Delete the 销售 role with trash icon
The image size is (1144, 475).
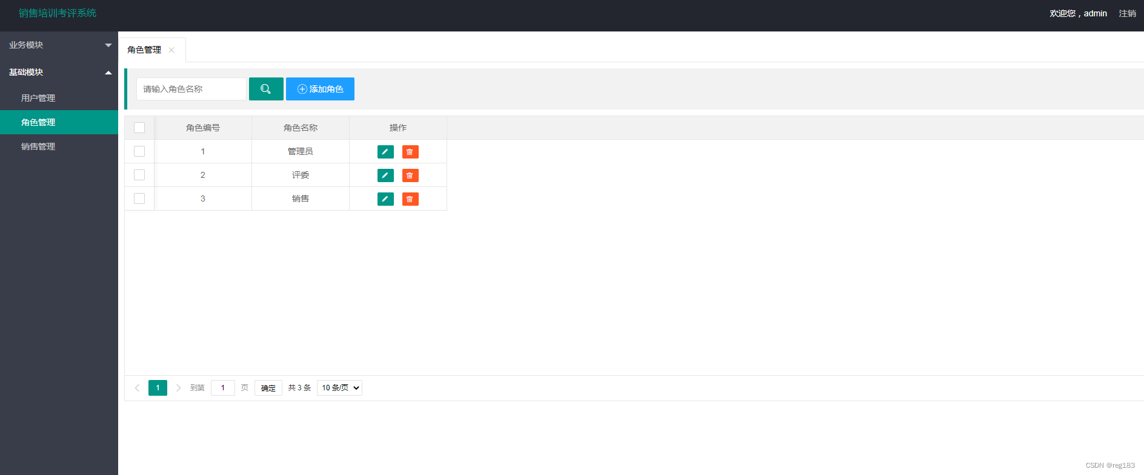tap(410, 199)
